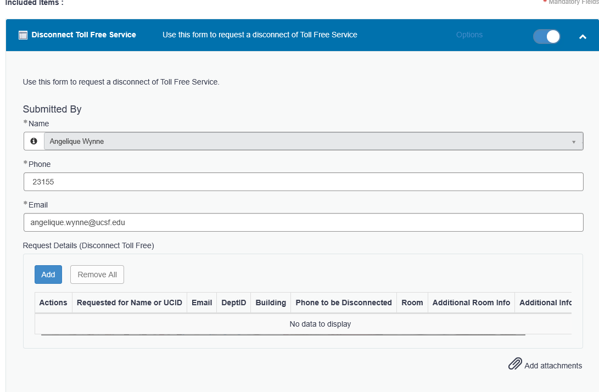Click the Requested for Name or UCID column header
The image size is (599, 392).
130,303
